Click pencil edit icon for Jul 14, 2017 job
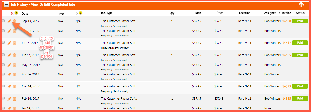This screenshot has width=311, height=112. coord(9,43)
